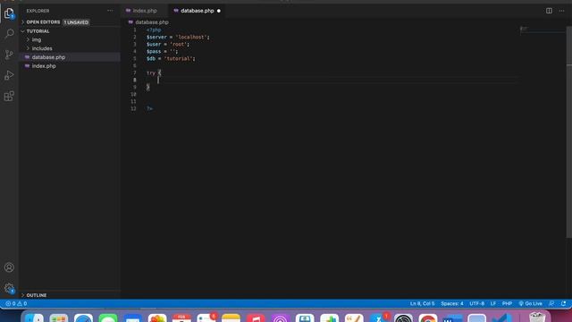
Task: Click the $server = 'localhost' line
Action: click(x=178, y=38)
